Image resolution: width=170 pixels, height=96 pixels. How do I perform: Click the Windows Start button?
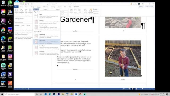pos(2,94)
